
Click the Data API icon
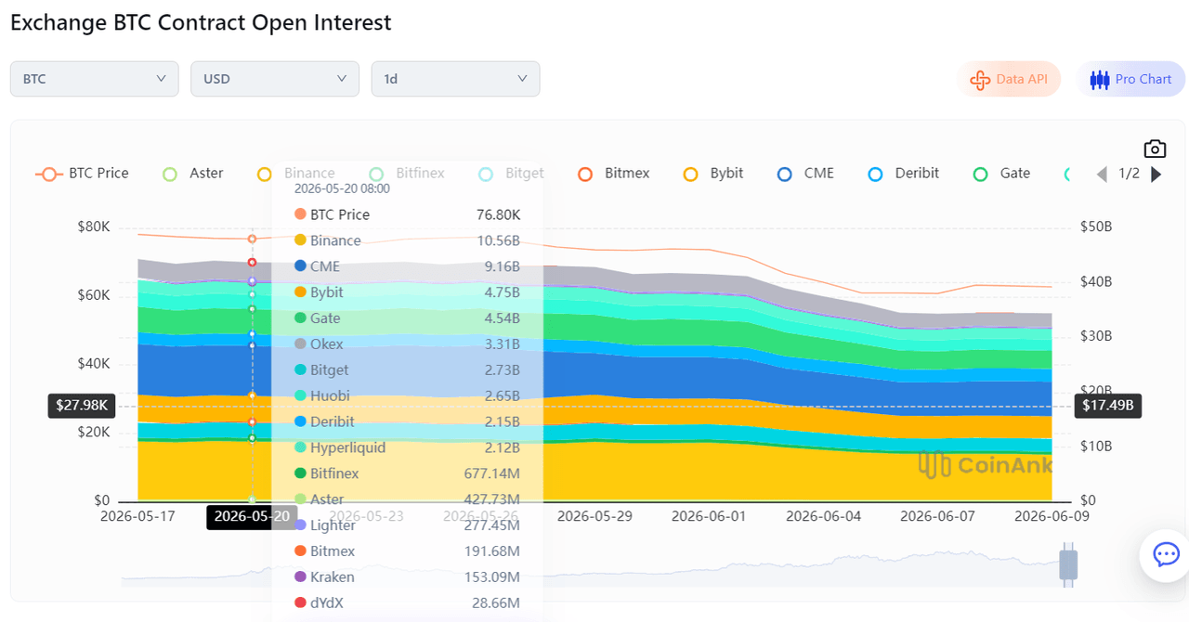[980, 80]
